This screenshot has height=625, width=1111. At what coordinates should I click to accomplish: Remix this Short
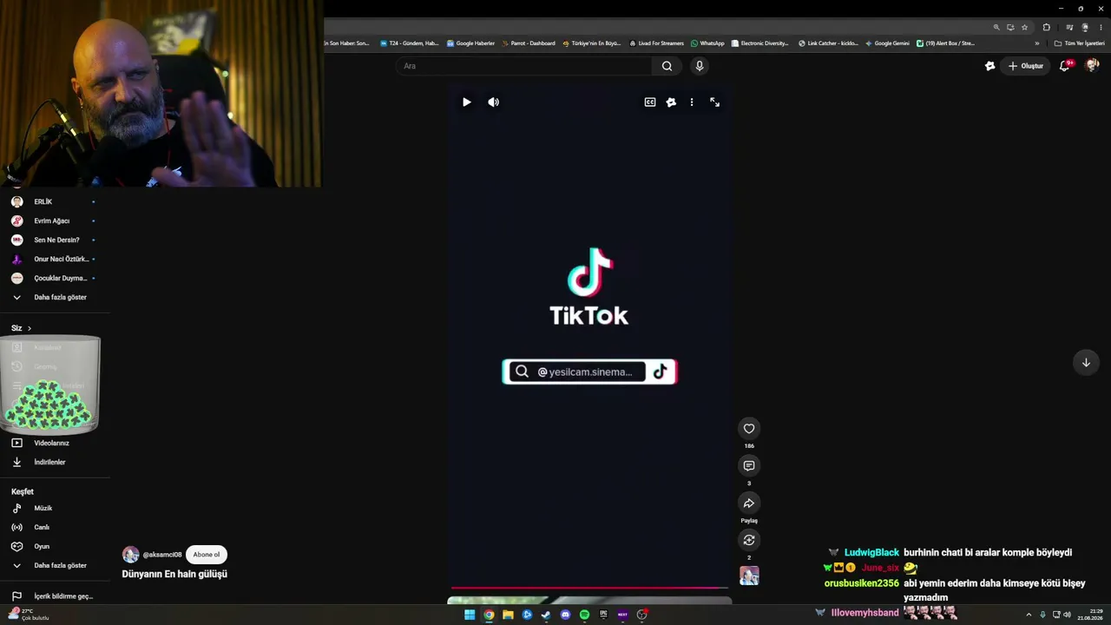(749, 540)
